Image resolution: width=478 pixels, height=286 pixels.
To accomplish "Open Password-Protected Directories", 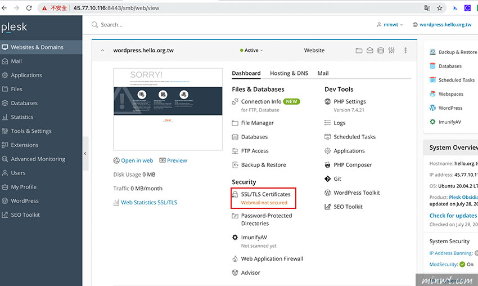I will tap(267, 220).
